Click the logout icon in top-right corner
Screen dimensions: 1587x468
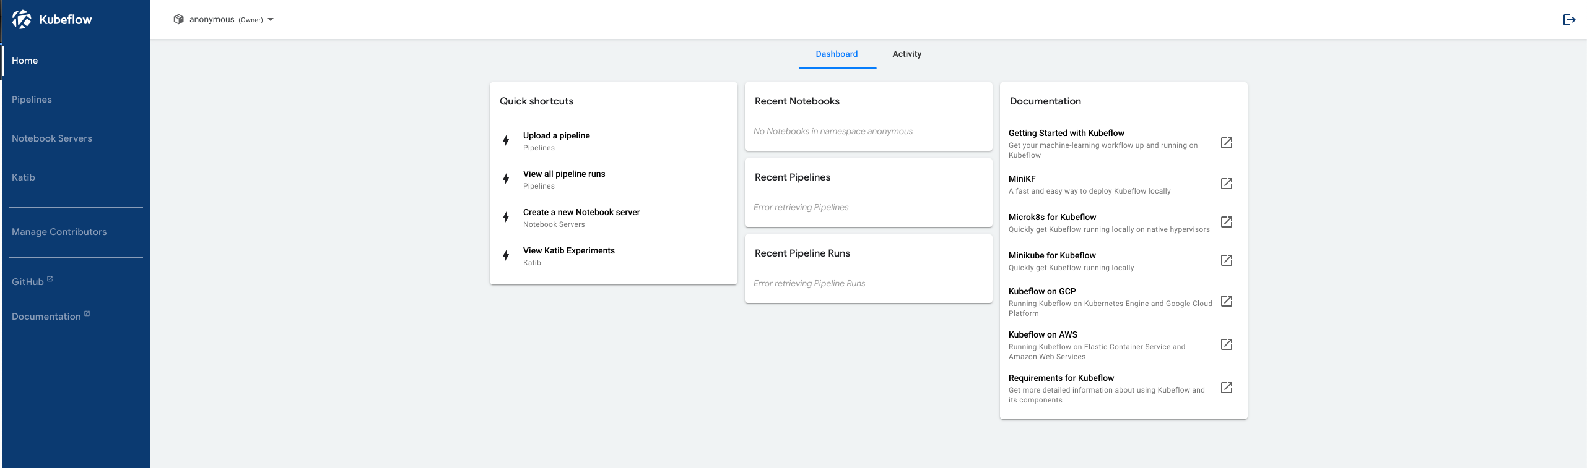coord(1569,20)
